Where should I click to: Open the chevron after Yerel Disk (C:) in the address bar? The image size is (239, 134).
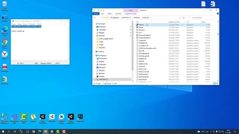[132, 17]
